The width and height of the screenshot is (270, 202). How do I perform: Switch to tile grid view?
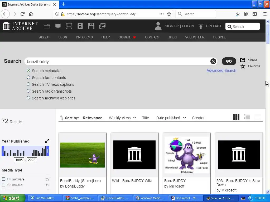point(236,117)
